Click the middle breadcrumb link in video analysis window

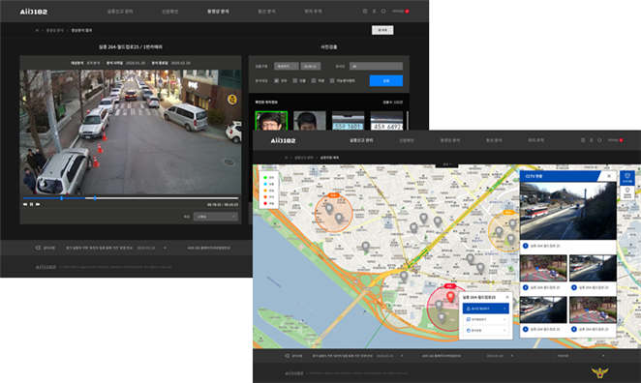point(54,30)
